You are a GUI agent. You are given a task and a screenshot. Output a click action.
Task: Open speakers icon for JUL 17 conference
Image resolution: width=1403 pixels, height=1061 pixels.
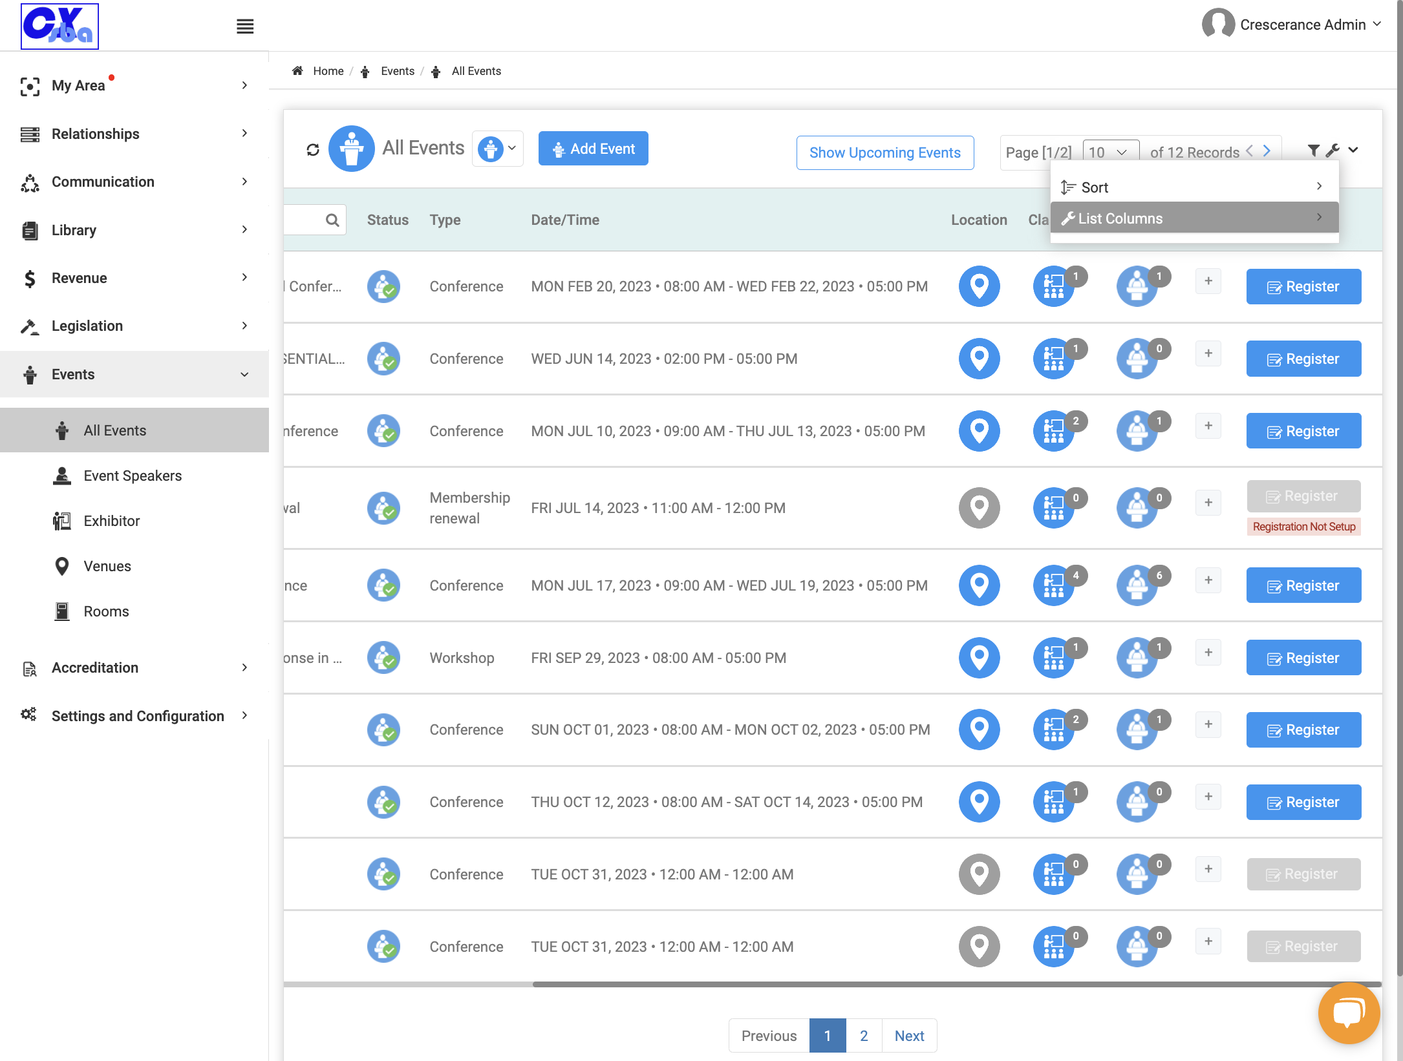coord(1137,585)
